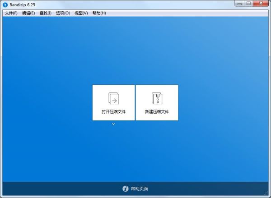Expand recent files chevron below 打开压缩文件
The height and width of the screenshot is (198, 271).
pyautogui.click(x=113, y=124)
